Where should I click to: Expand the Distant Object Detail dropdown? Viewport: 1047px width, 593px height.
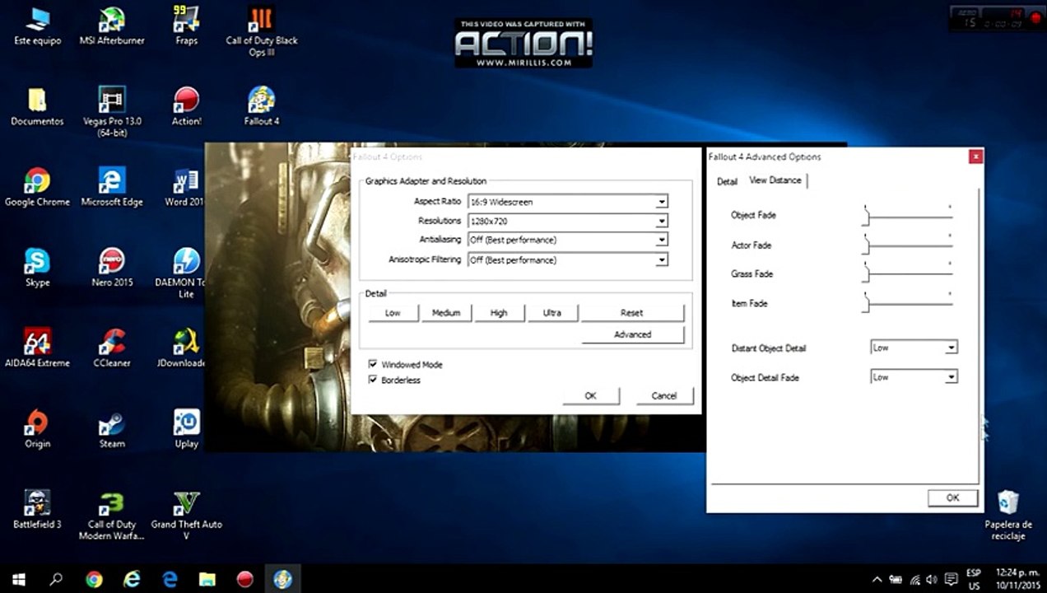(952, 348)
